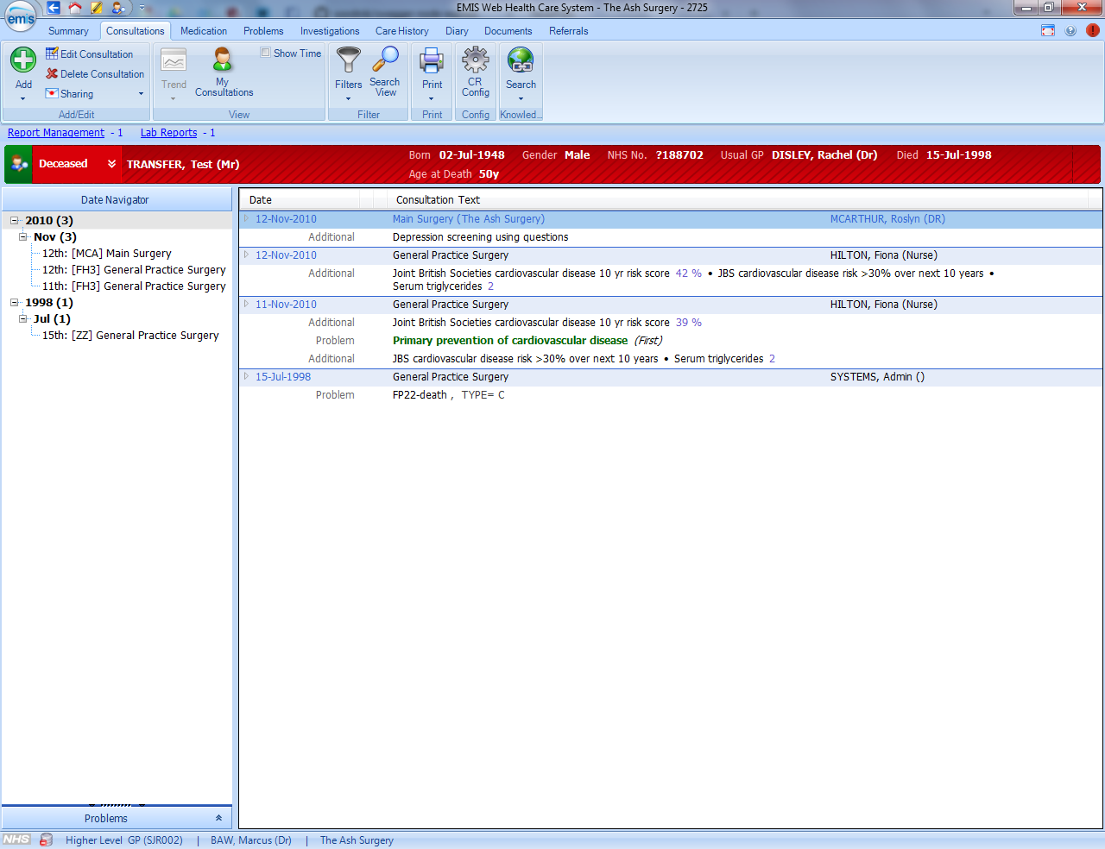Open the Summary tab
The height and width of the screenshot is (849, 1105).
(68, 31)
